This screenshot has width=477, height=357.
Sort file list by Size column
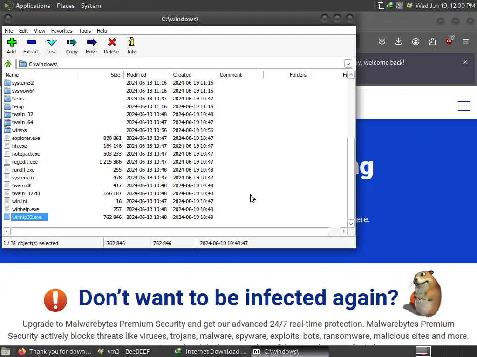101,75
